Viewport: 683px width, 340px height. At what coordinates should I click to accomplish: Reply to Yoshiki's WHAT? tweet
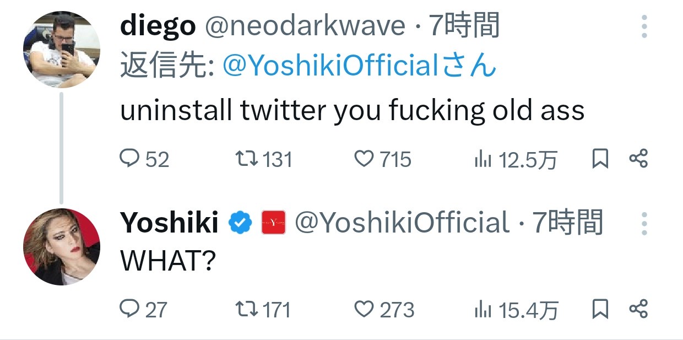(129, 309)
